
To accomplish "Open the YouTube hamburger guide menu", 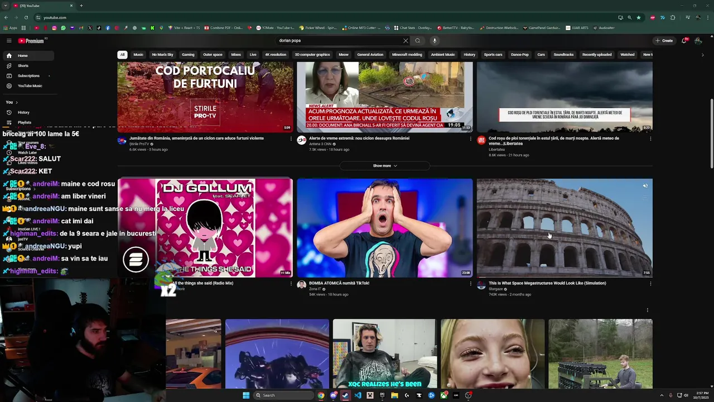I will click(x=9, y=41).
